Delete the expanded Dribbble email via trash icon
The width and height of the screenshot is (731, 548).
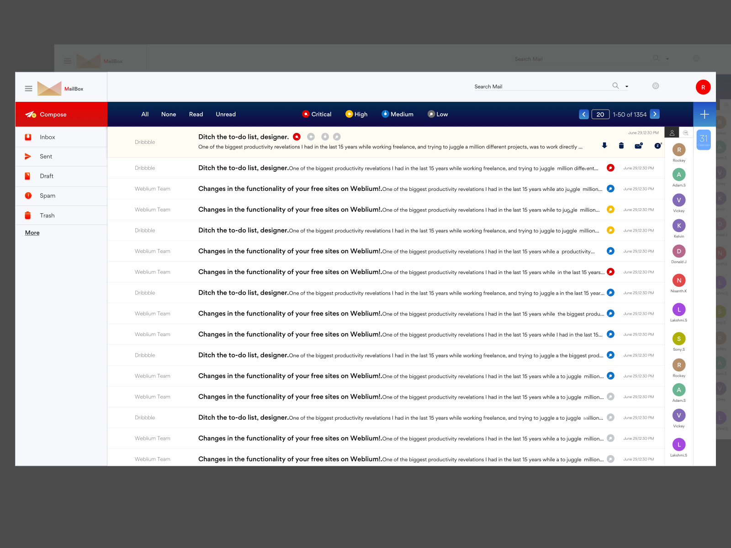pyautogui.click(x=621, y=145)
